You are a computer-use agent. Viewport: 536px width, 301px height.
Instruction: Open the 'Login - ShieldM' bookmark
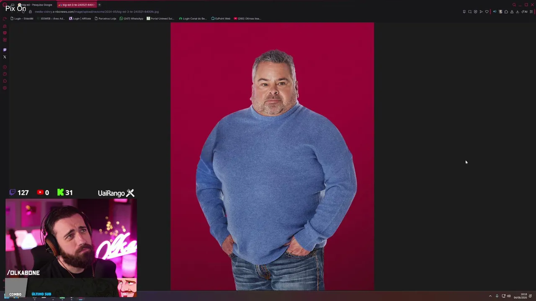pyautogui.click(x=22, y=18)
